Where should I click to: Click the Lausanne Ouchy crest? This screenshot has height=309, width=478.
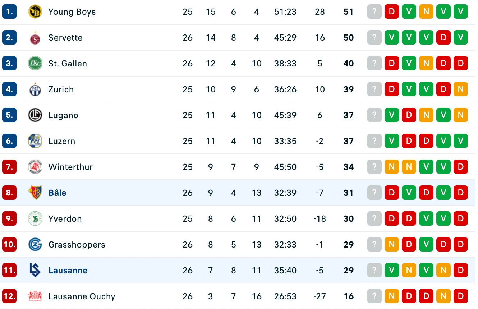tap(35, 296)
